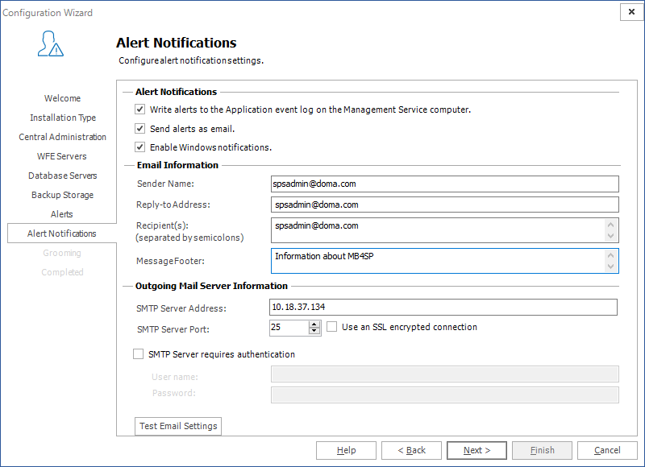
Task: Click SMTP Server Port value field
Action: 289,328
